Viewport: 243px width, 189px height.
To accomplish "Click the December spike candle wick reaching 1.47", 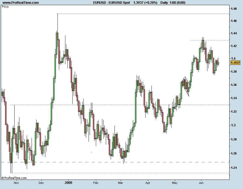I will pyautogui.click(x=58, y=22).
